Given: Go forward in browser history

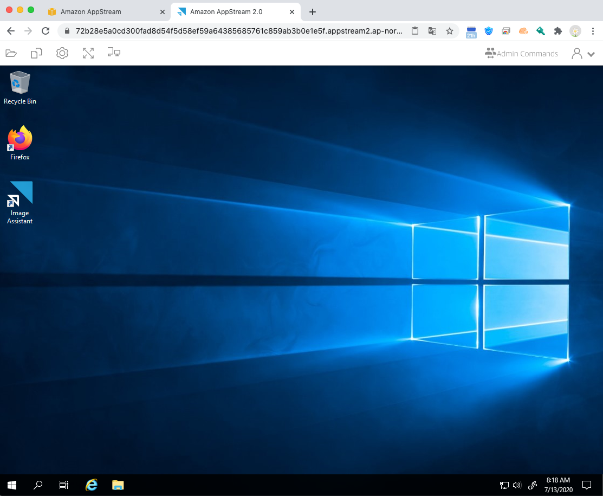Looking at the screenshot, I should (x=28, y=31).
